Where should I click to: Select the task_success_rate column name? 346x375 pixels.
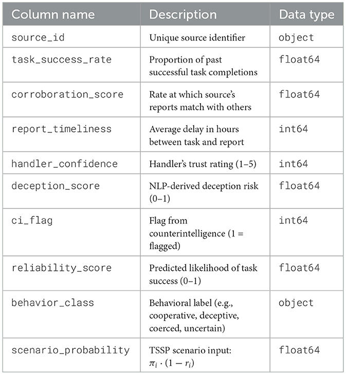point(61,60)
